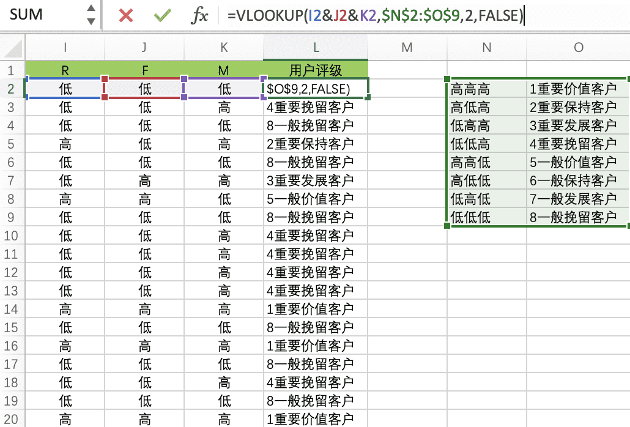This screenshot has height=427, width=630.
Task: Select row 20 header
Action: click(12, 419)
